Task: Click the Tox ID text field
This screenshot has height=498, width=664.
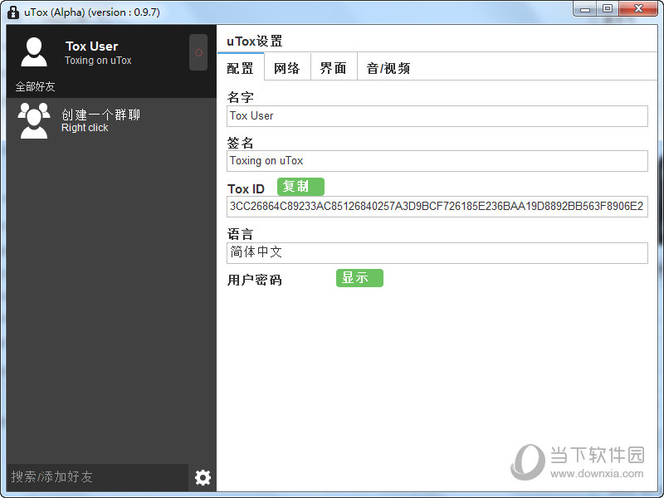Action: [437, 207]
